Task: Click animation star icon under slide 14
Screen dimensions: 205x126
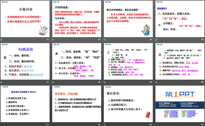Action: (x=53, y=40)
